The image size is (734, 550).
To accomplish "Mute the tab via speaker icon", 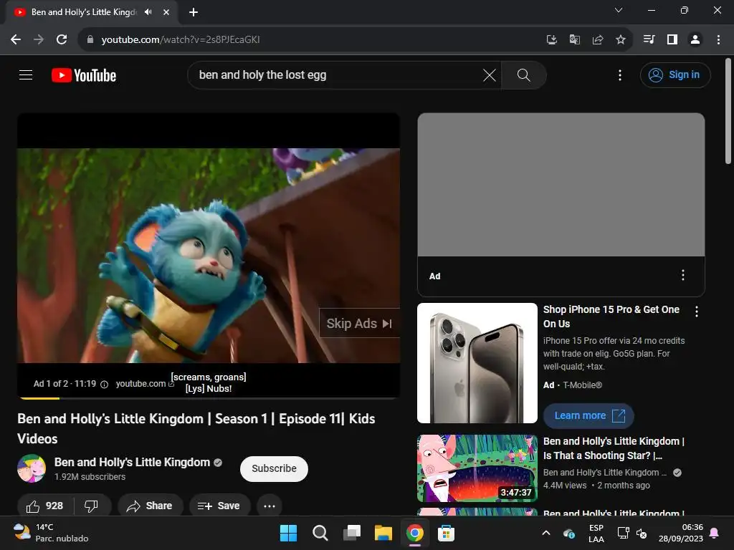I will [148, 11].
